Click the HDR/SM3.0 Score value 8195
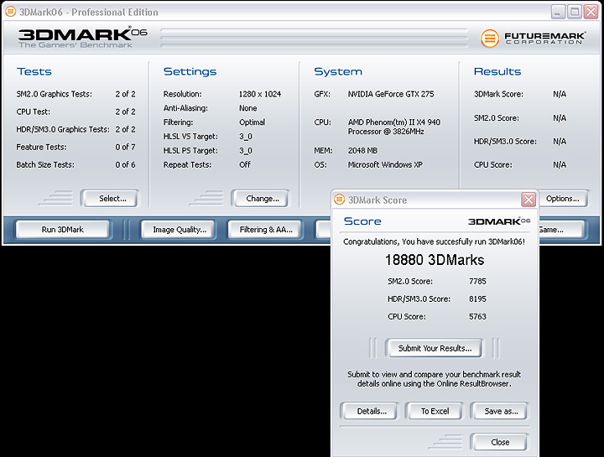Image resolution: width=604 pixels, height=457 pixels. point(477,299)
